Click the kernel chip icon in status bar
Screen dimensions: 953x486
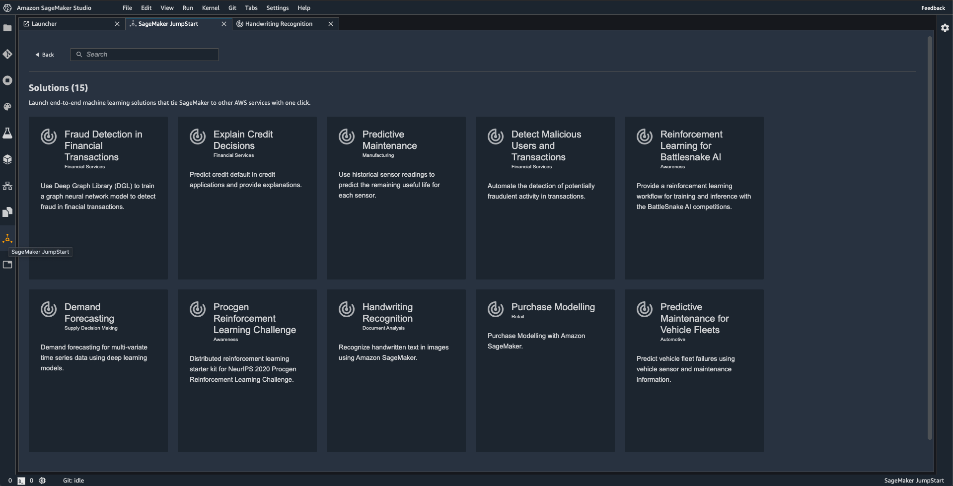pyautogui.click(x=42, y=481)
